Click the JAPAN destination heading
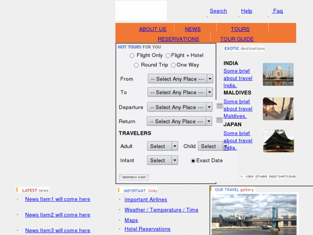This screenshot has width=313, height=235. (232, 125)
